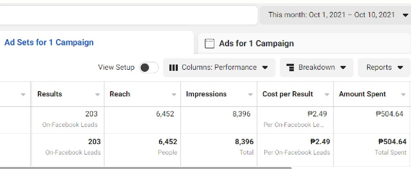Sort by Impressions column header
Screen dimensions: 411x169
pyautogui.click(x=206, y=94)
